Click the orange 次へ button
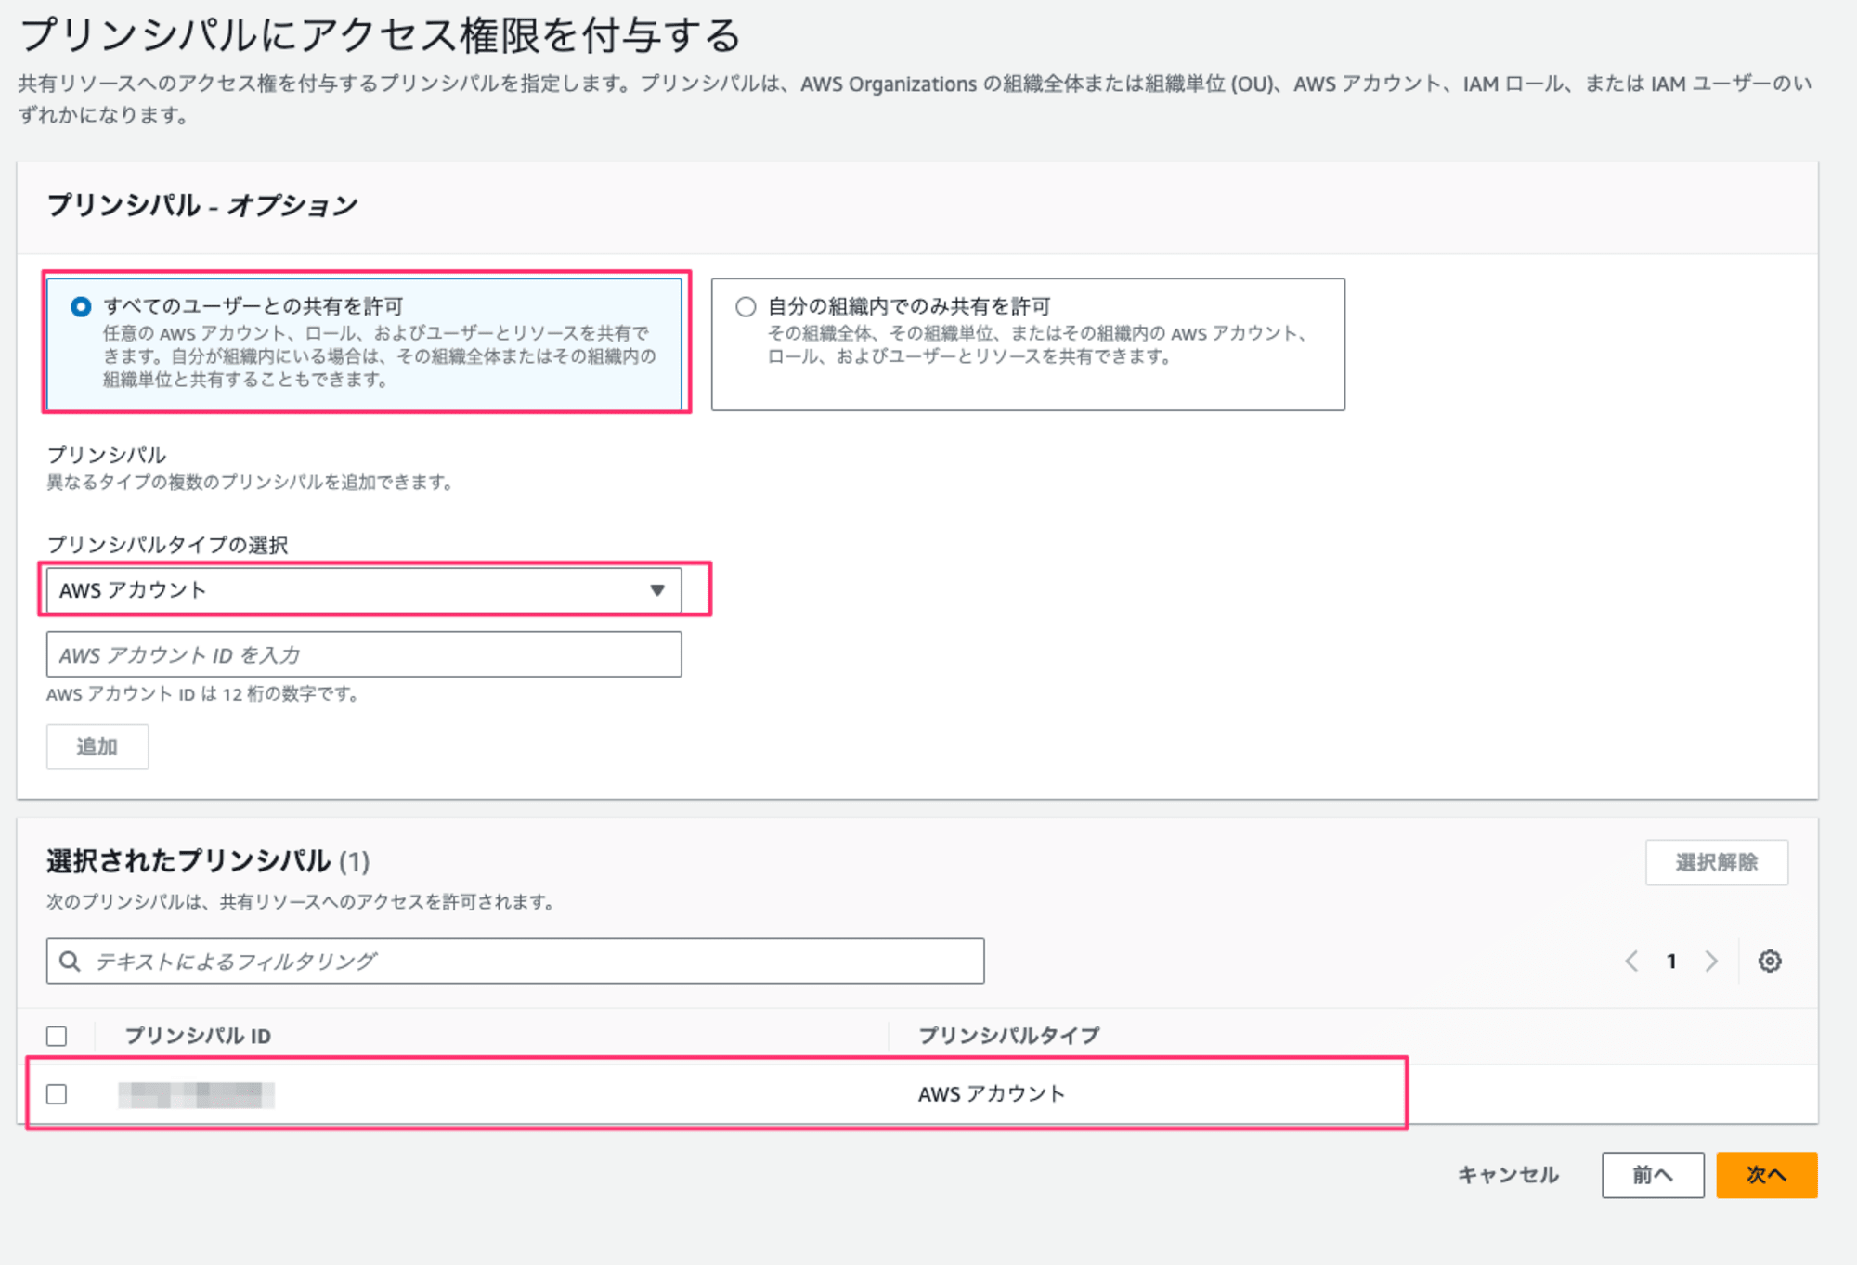The height and width of the screenshot is (1265, 1857). tap(1766, 1175)
